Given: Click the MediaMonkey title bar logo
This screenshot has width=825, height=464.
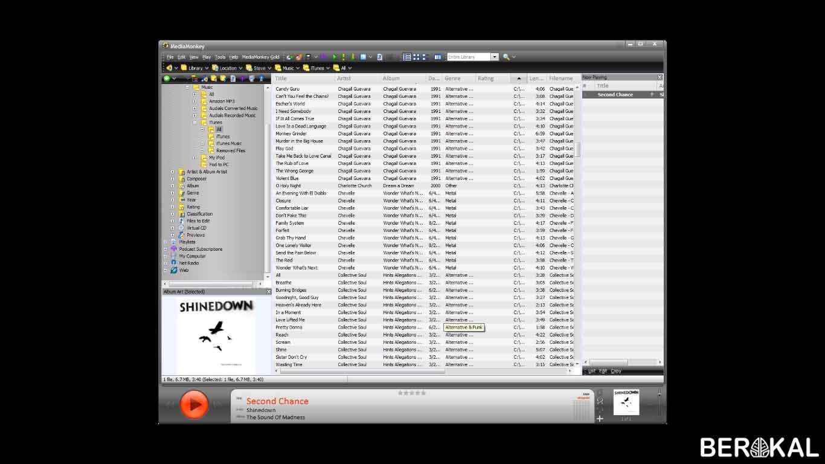Looking at the screenshot, I should pos(165,46).
